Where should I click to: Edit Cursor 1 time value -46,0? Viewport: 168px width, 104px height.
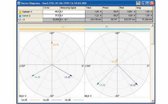(51, 12)
